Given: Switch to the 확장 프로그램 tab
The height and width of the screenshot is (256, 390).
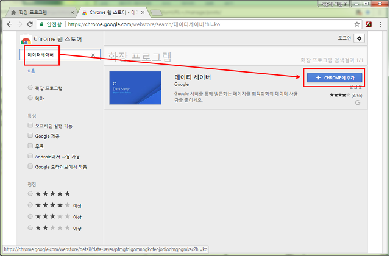Looking at the screenshot, I should (41, 12).
